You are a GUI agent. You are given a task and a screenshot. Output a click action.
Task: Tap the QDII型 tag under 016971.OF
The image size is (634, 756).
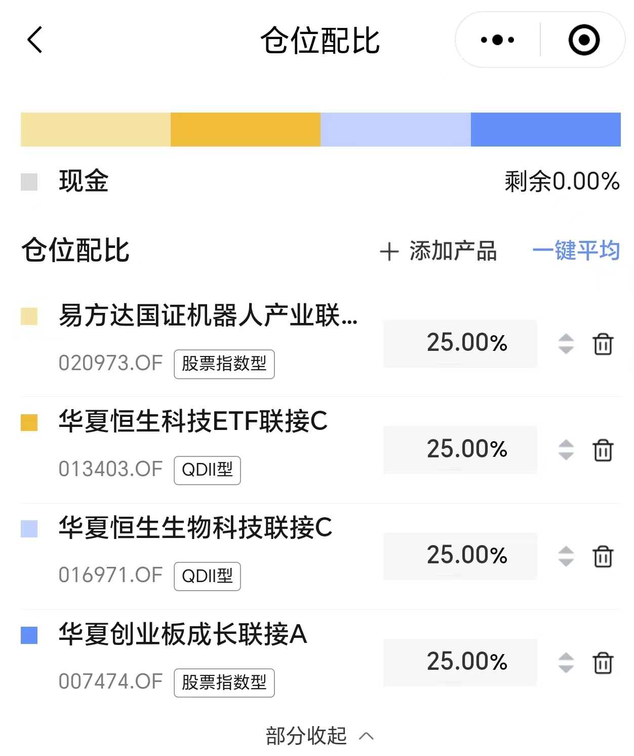207,577
